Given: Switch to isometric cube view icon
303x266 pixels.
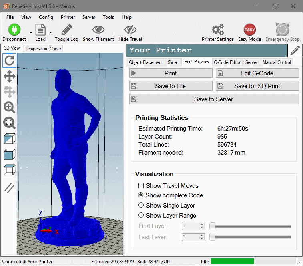Looking at the screenshot, I should pyautogui.click(x=10, y=139).
